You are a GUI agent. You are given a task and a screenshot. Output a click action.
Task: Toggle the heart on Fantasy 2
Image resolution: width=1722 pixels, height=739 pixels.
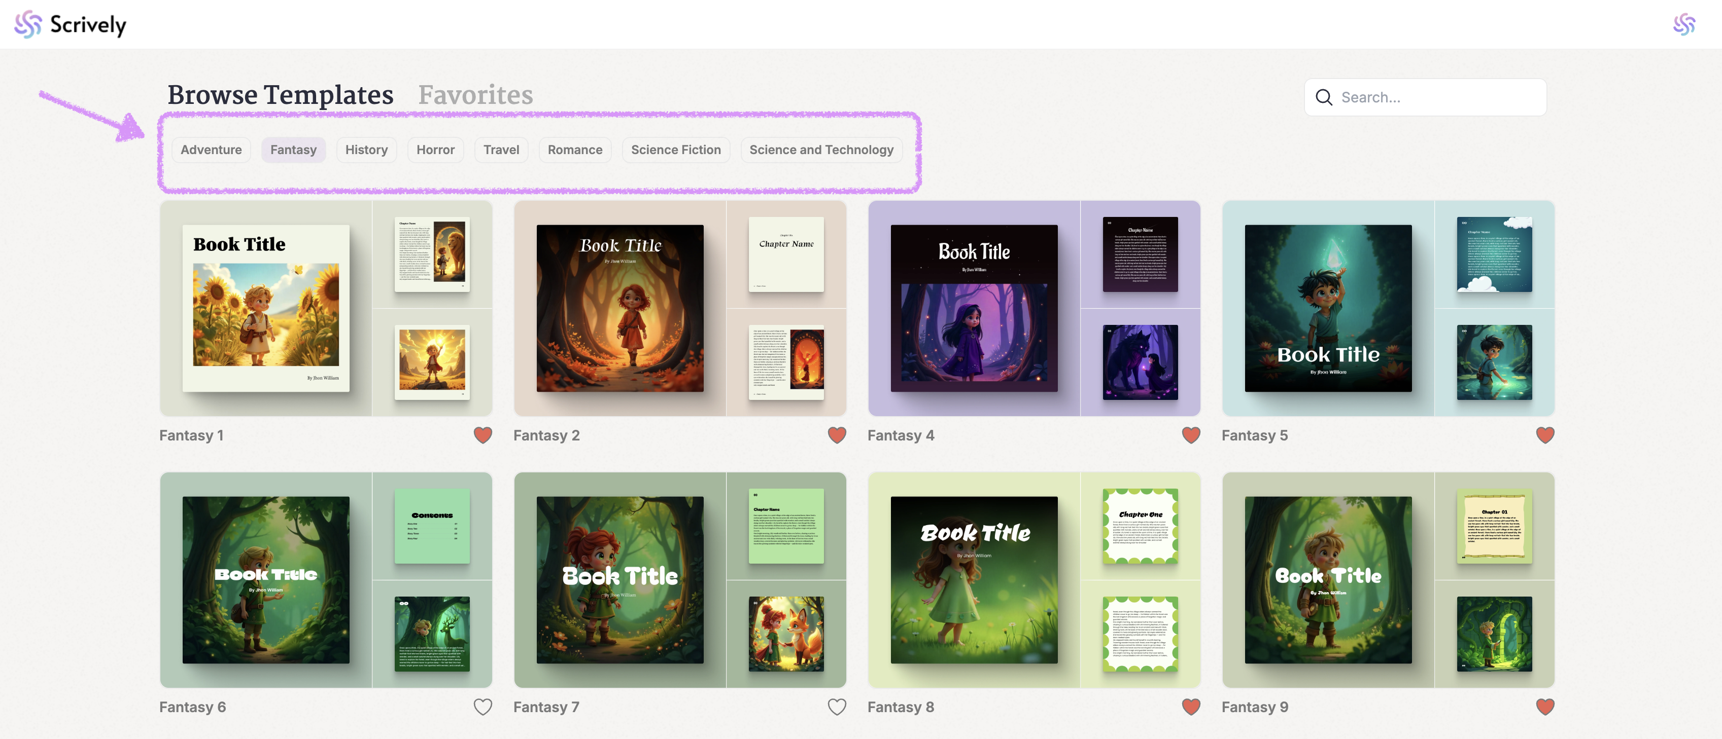836,435
